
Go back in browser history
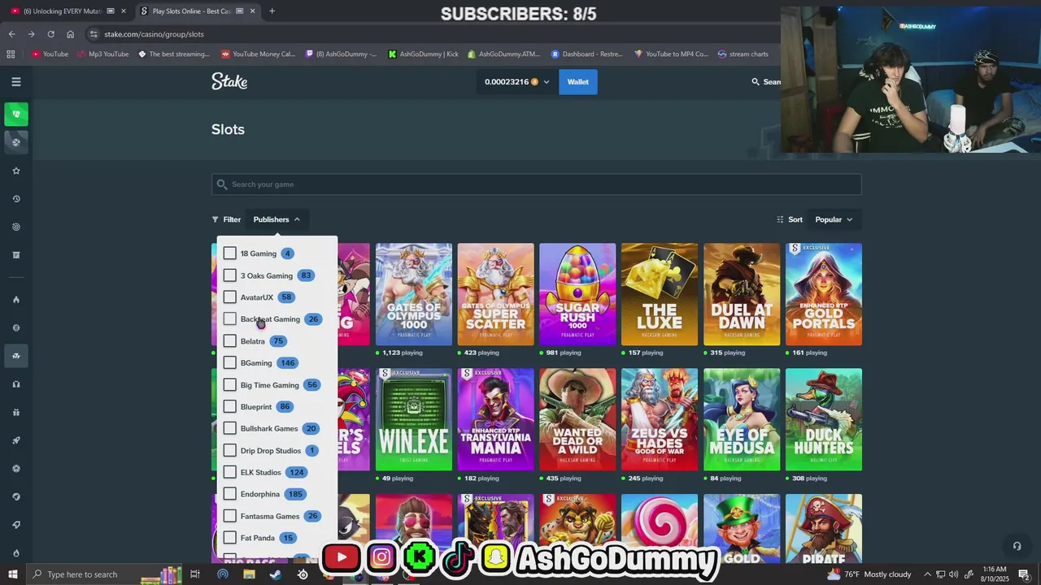click(11, 34)
